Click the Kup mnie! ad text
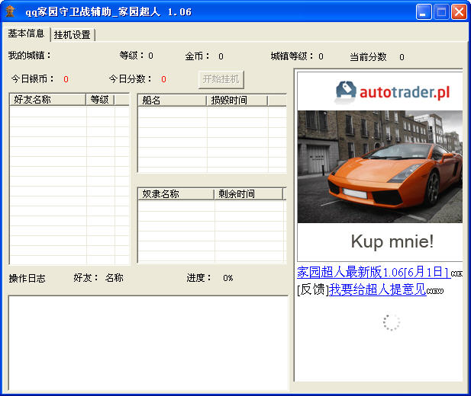This screenshot has width=471, height=396. pos(392,242)
